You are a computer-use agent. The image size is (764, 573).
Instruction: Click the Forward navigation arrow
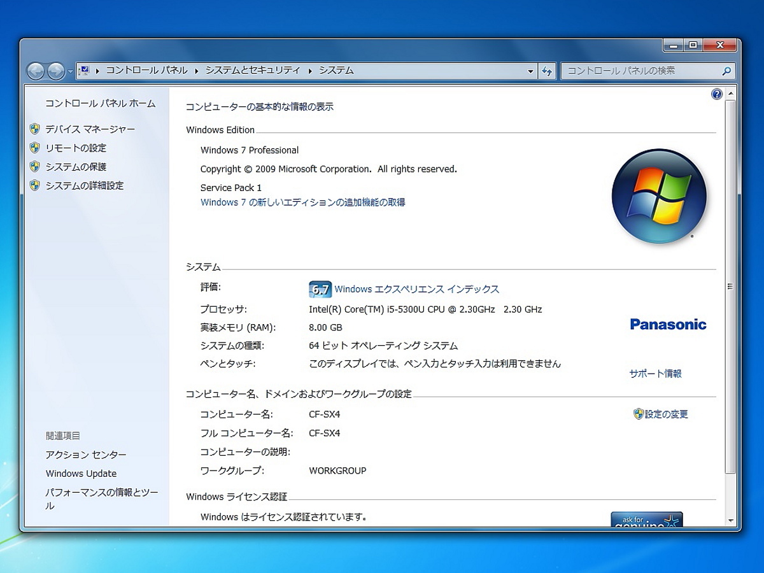click(56, 71)
